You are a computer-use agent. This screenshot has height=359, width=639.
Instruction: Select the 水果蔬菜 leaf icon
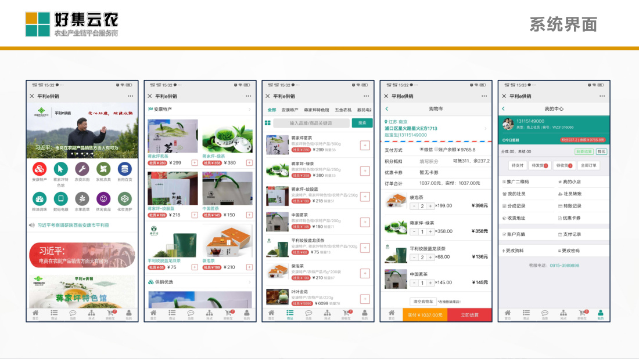82,199
